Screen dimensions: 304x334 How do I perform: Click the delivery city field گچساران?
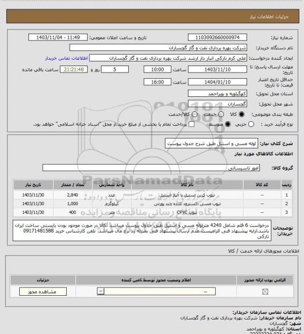[218, 104]
